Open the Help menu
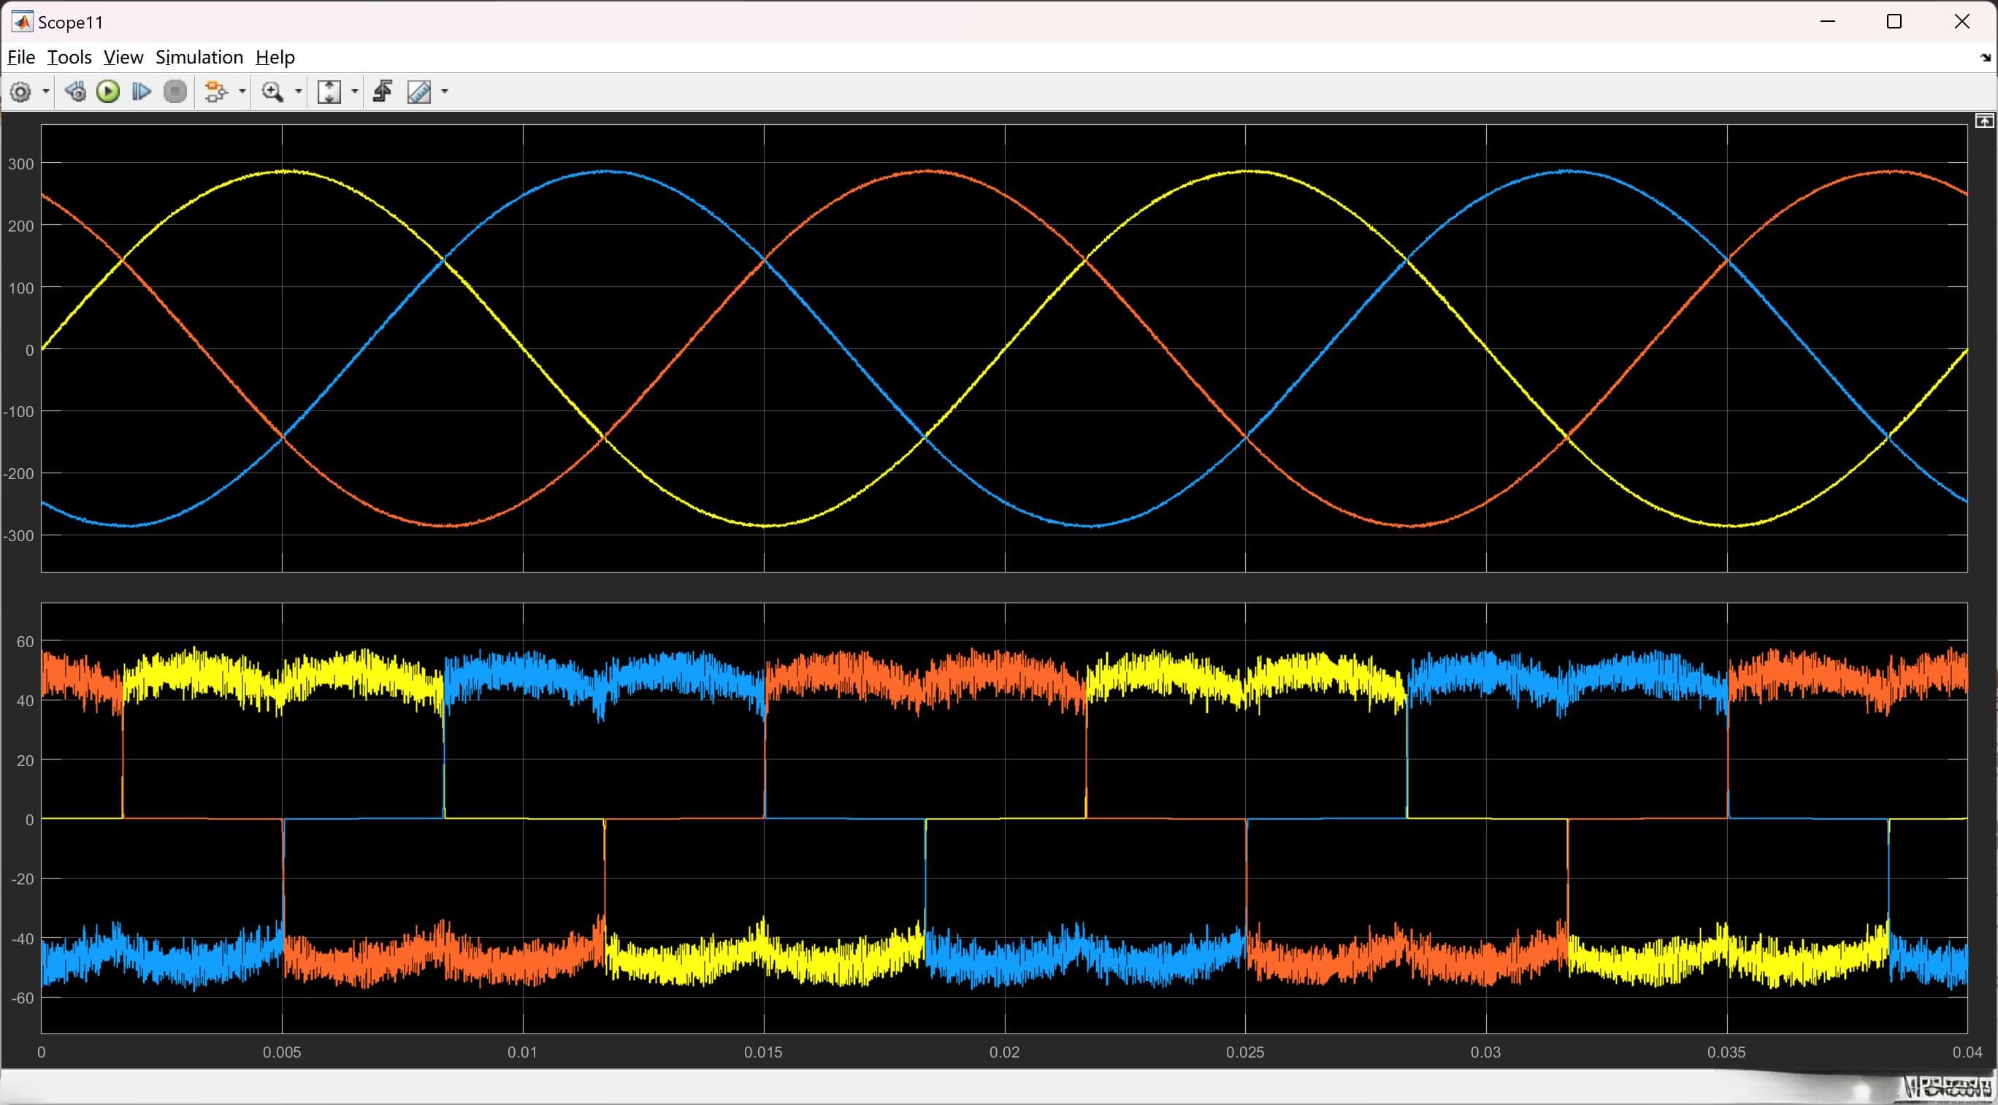Image resolution: width=1998 pixels, height=1105 pixels. (x=275, y=58)
